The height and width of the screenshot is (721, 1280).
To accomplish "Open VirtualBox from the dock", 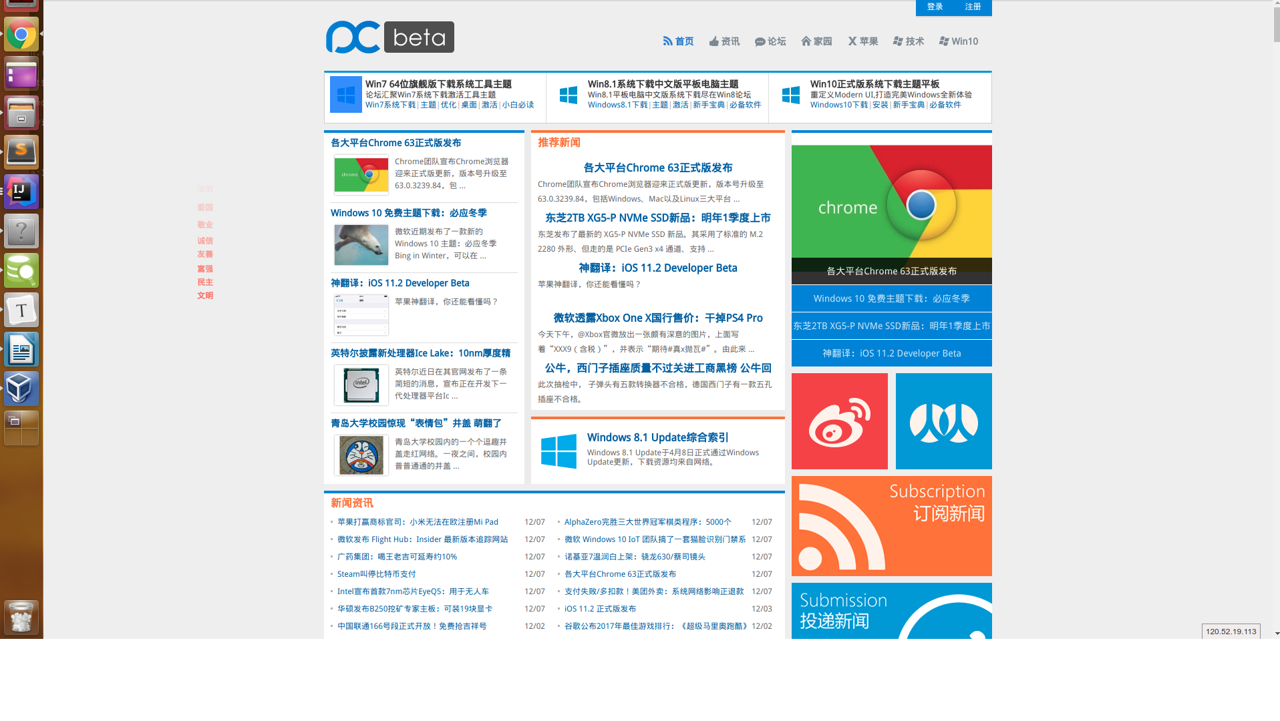I will point(21,389).
